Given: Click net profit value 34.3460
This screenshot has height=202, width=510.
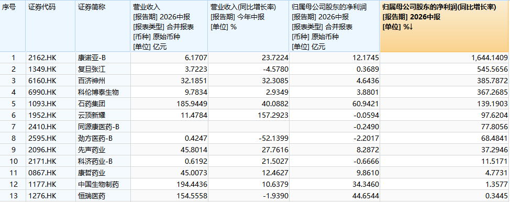Looking at the screenshot, I should coord(366,184).
